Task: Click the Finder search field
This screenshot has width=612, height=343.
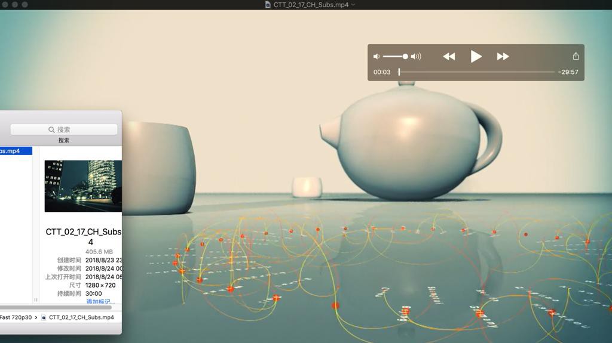Action: (x=63, y=129)
